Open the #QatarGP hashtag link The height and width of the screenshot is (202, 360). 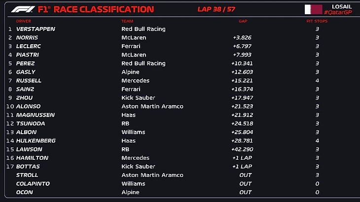pyautogui.click(x=338, y=12)
